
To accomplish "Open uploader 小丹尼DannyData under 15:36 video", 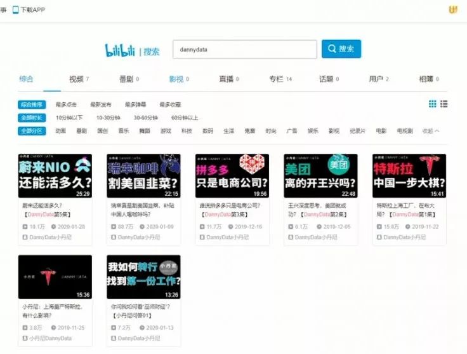I will 50,339.
